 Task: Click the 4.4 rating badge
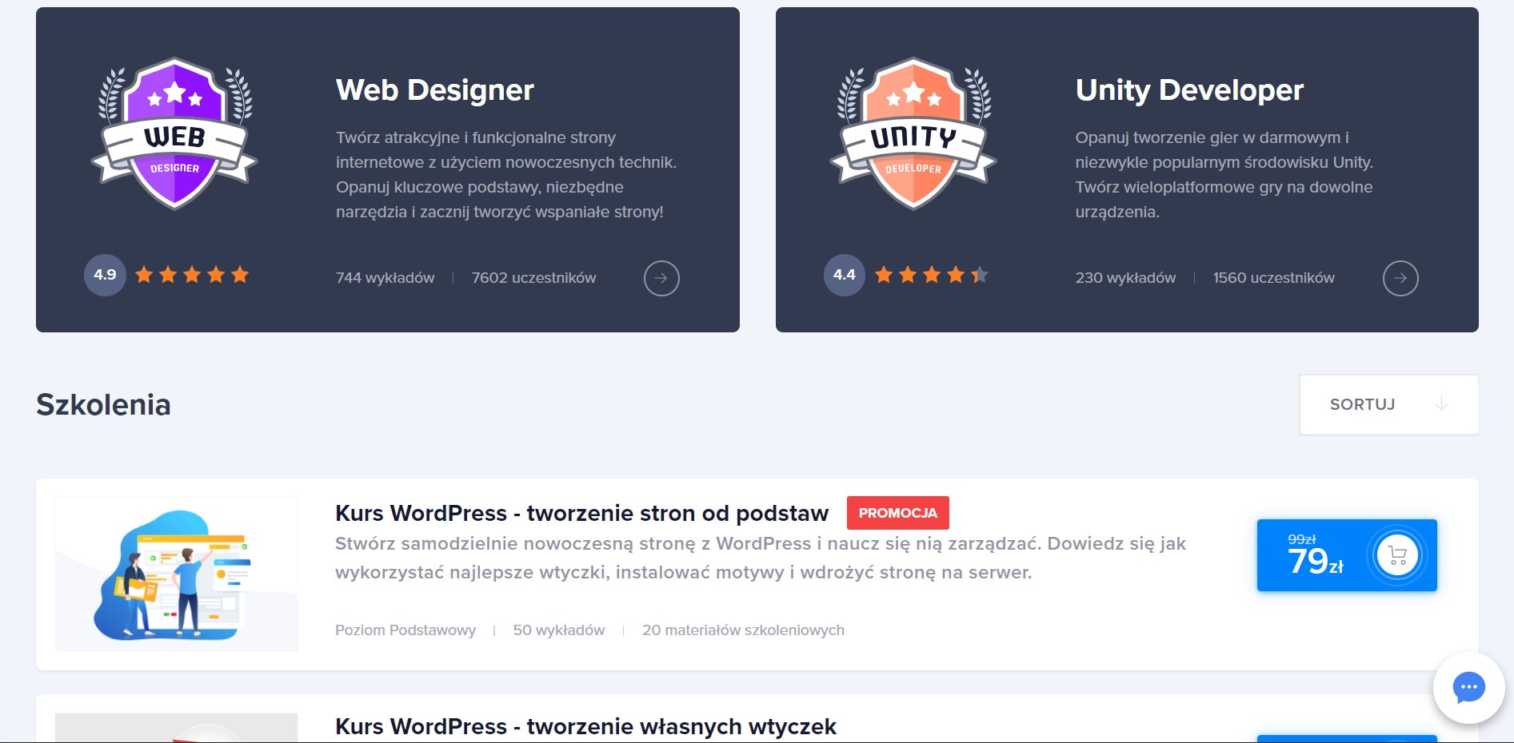pyautogui.click(x=845, y=275)
